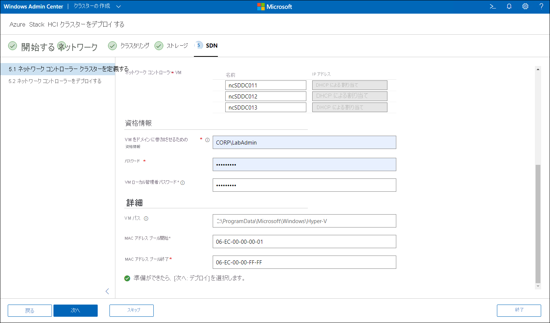Open the help question mark icon
Screen dimensions: 550x323
coord(541,6)
